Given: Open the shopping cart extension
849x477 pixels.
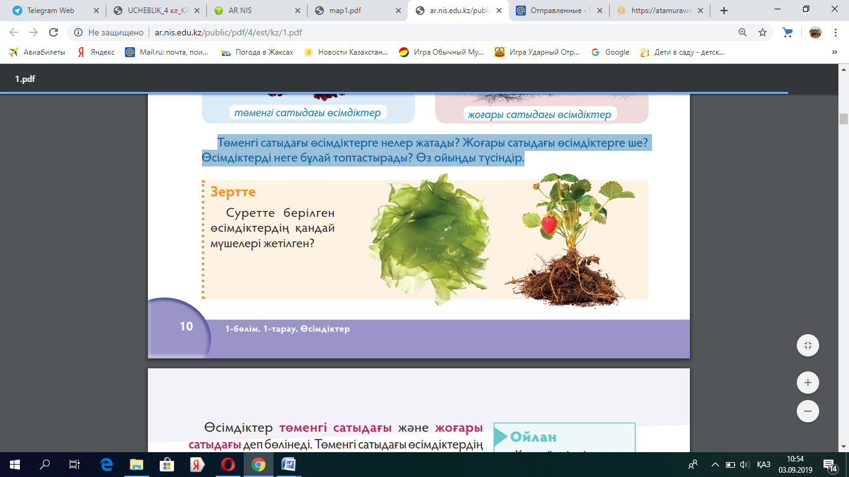Looking at the screenshot, I should [x=787, y=32].
